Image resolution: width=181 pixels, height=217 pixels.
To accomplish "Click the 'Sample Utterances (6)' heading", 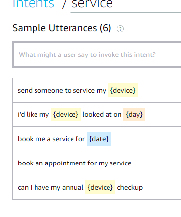I will coord(62,28).
